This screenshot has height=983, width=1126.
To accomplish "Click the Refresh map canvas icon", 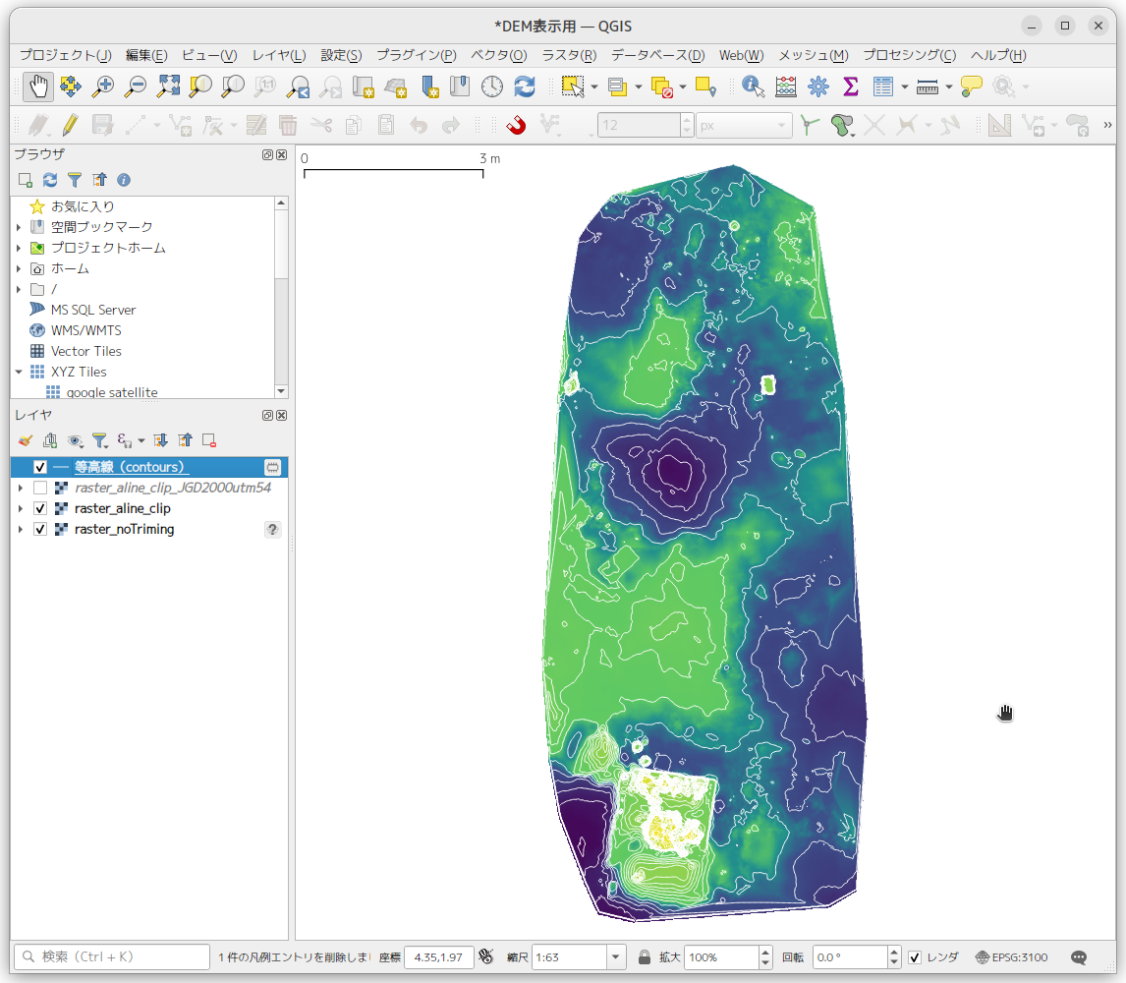I will coord(524,87).
